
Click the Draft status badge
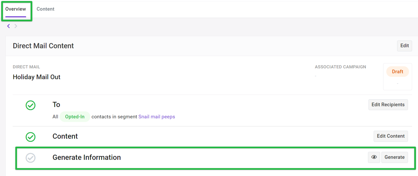click(x=397, y=72)
